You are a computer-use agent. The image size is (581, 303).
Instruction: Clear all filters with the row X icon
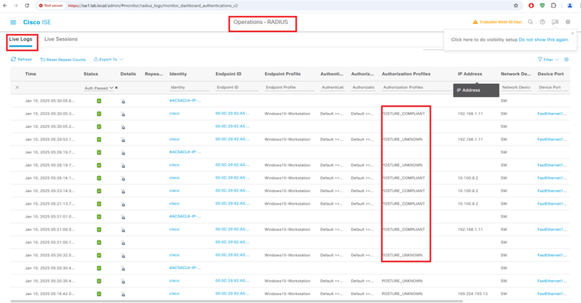point(17,87)
